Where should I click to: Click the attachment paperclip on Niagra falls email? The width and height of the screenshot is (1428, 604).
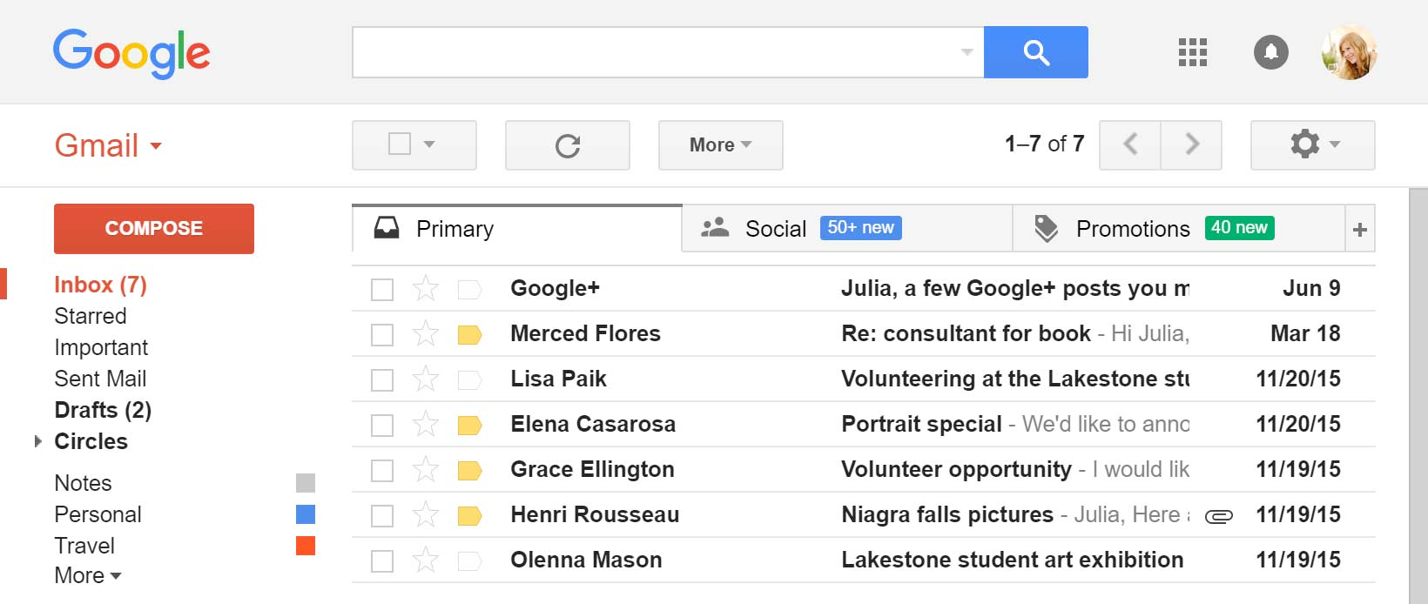pos(1218,516)
